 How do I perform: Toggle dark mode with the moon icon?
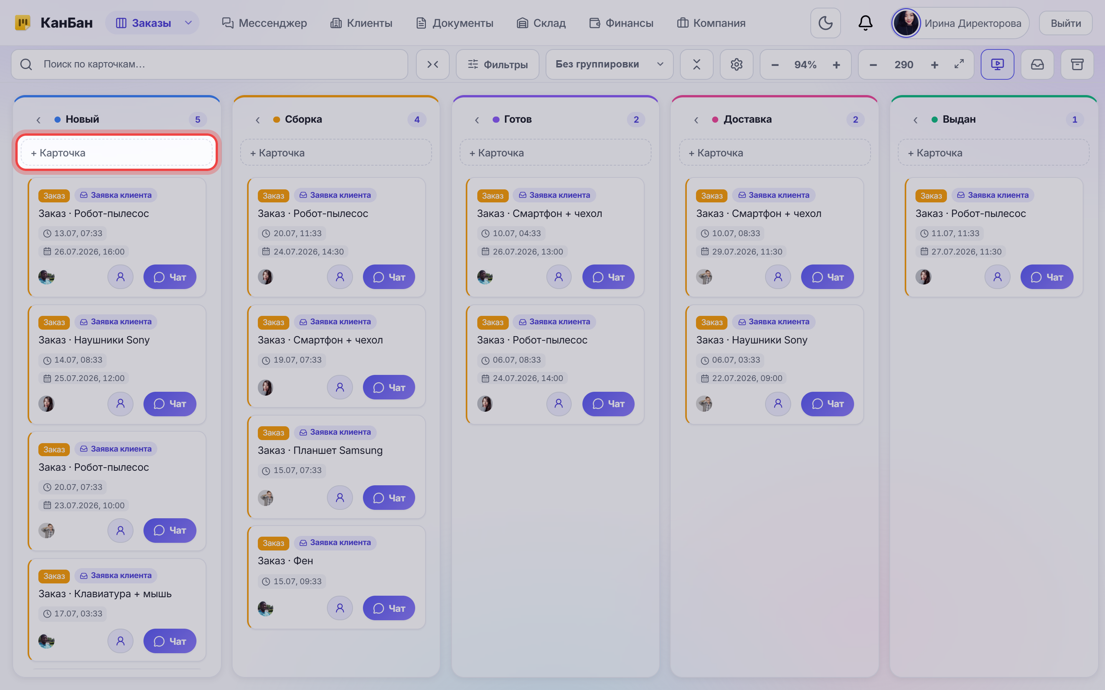[825, 23]
